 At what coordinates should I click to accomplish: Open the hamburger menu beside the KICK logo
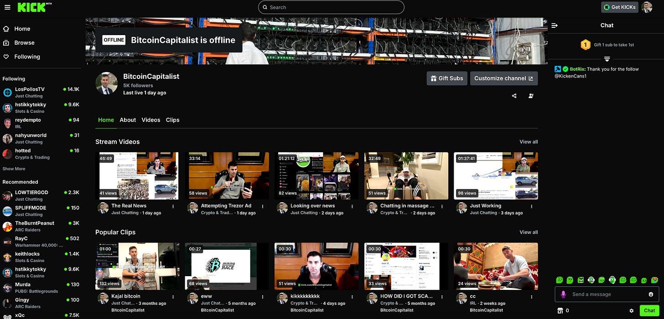(7, 7)
